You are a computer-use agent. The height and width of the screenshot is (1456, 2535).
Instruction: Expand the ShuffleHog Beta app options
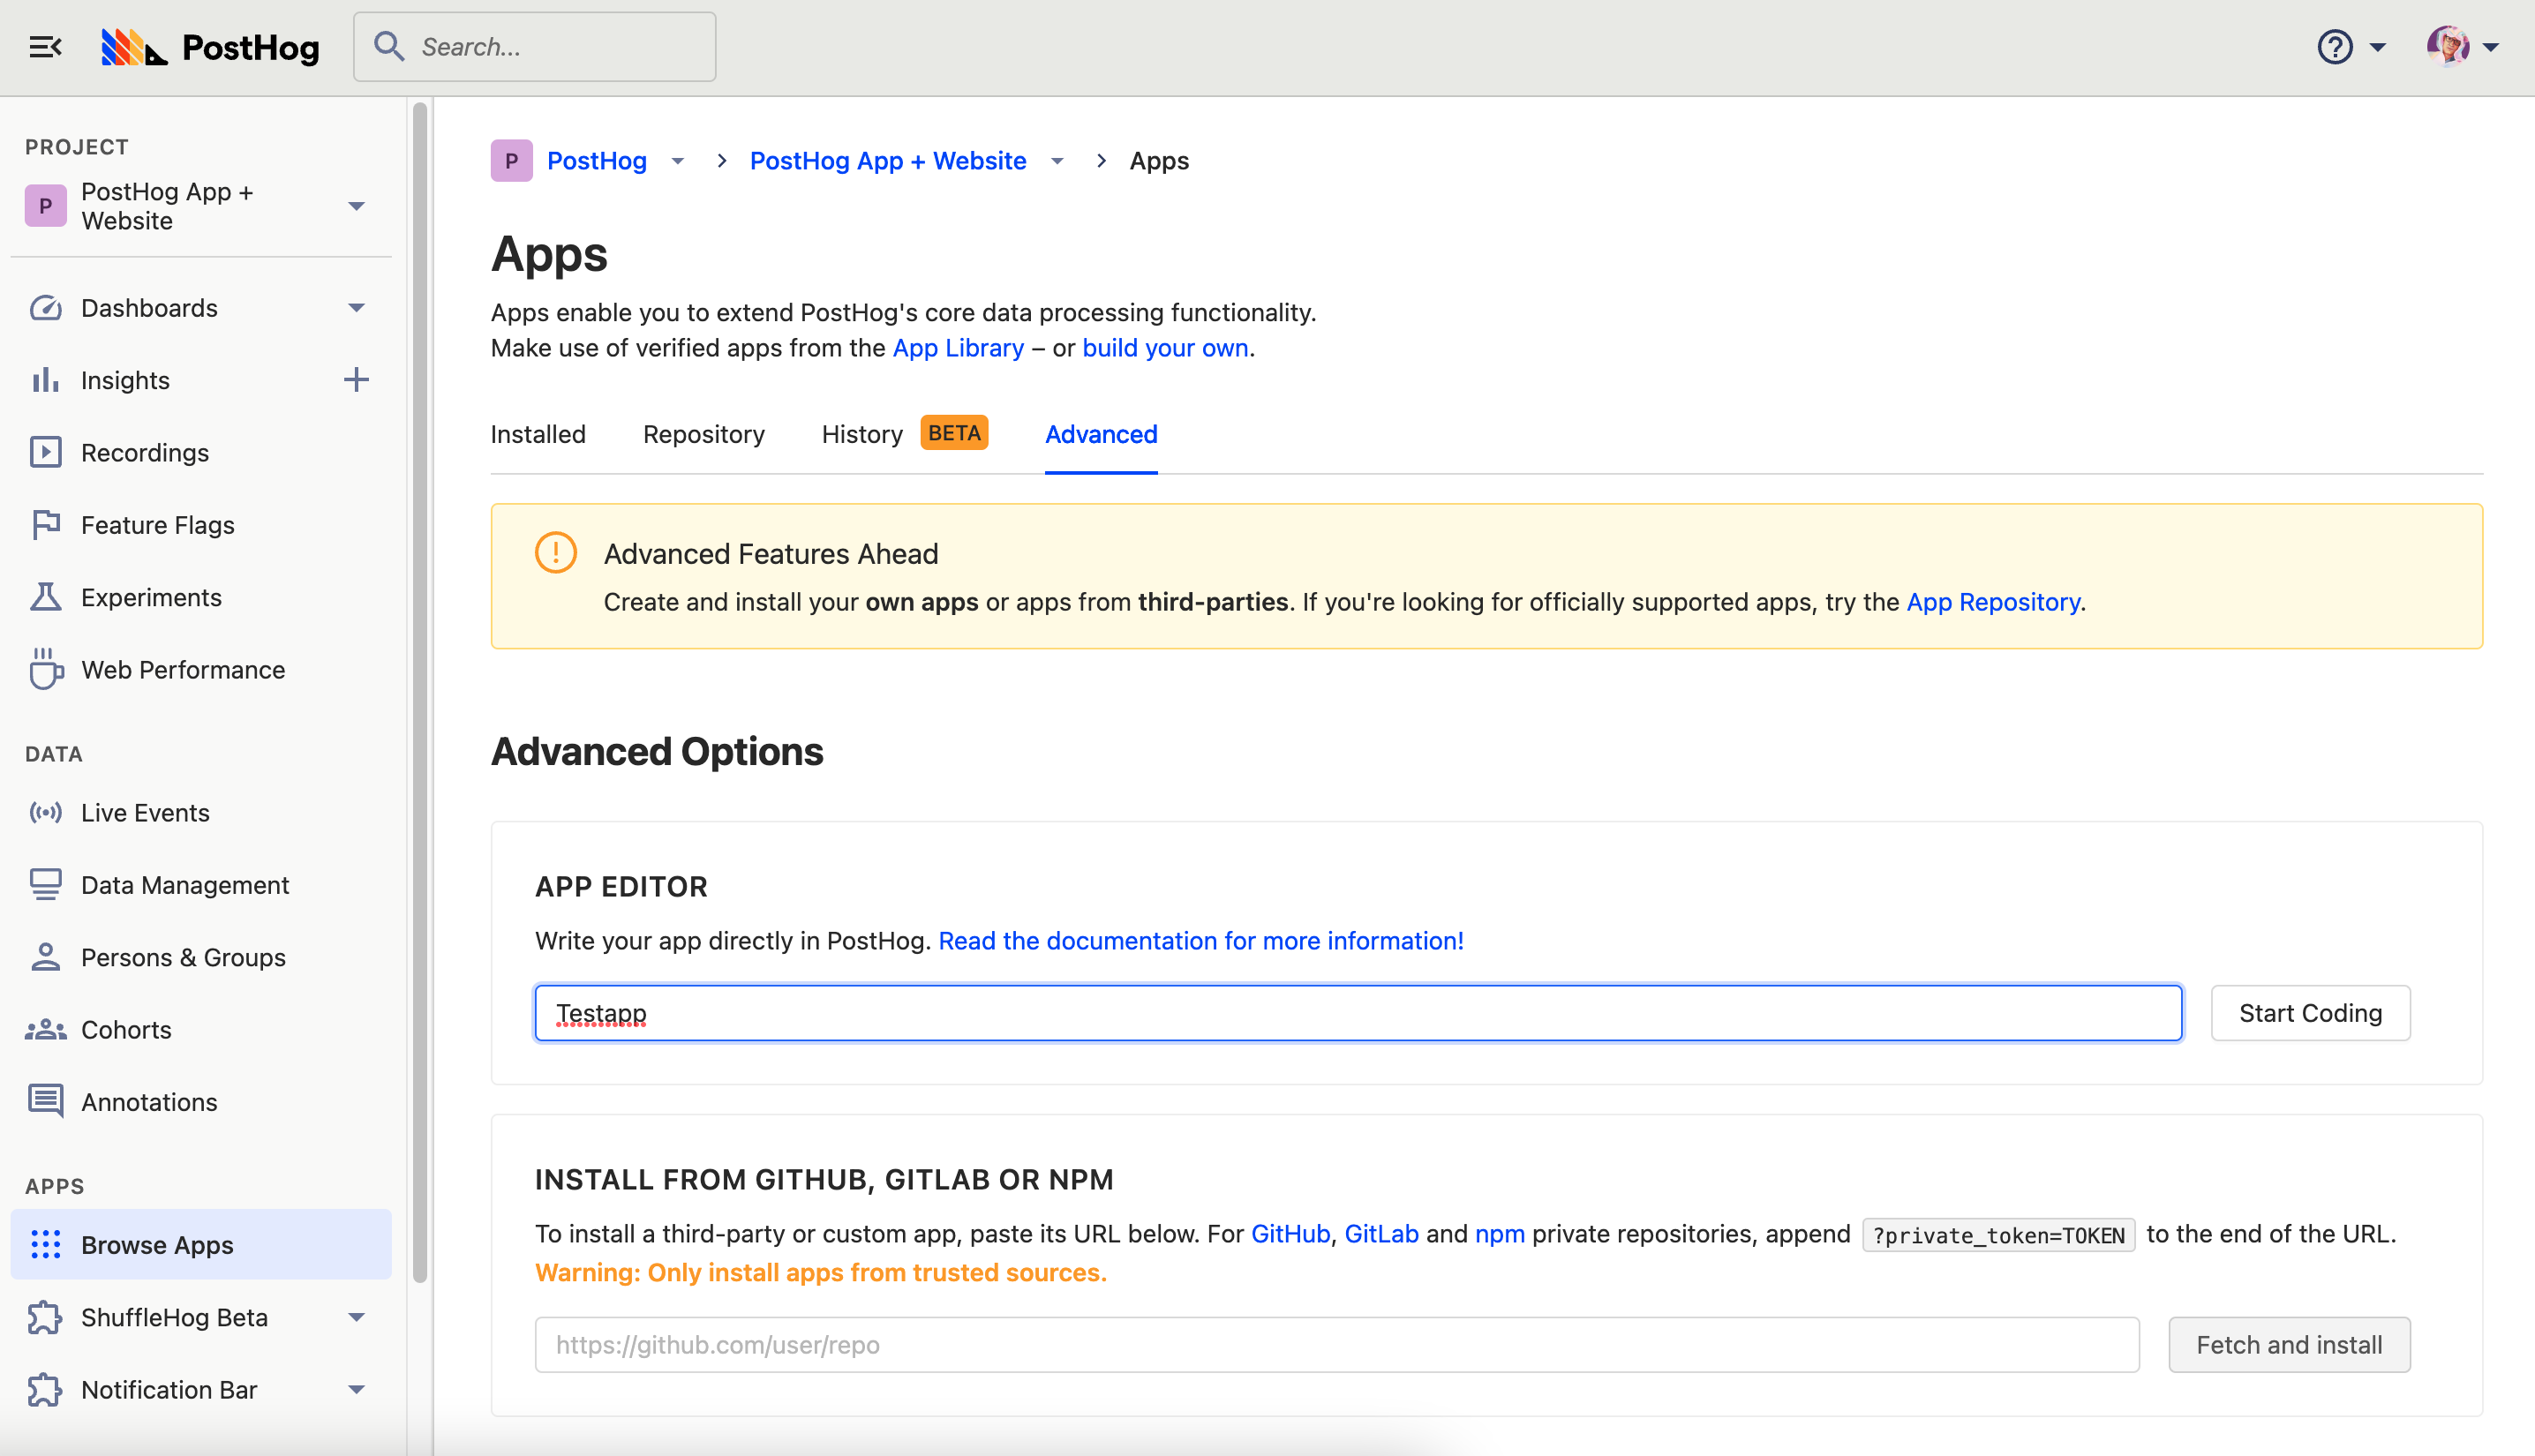(357, 1317)
